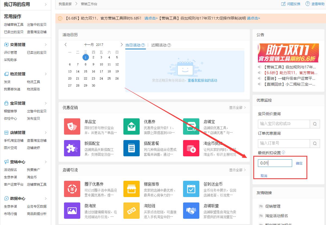The height and width of the screenshot is (225, 326).
Task: Switch to the 当日活动 tab
Action: (x=133, y=45)
